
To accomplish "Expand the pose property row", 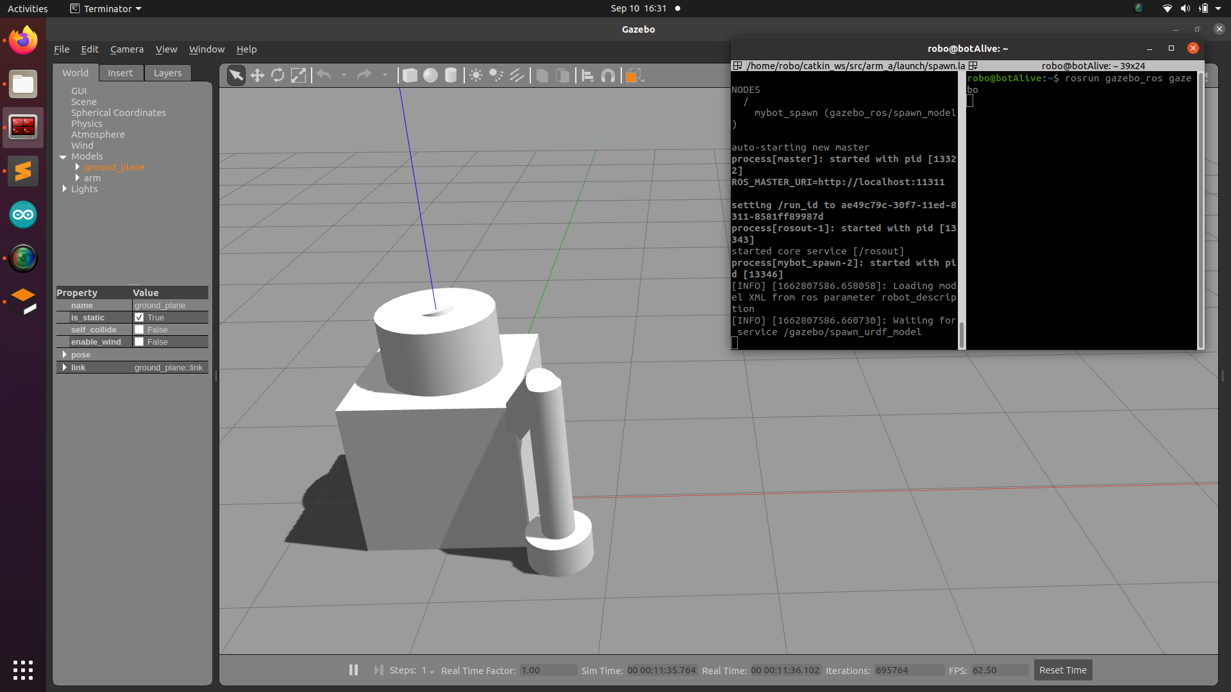I will point(64,354).
